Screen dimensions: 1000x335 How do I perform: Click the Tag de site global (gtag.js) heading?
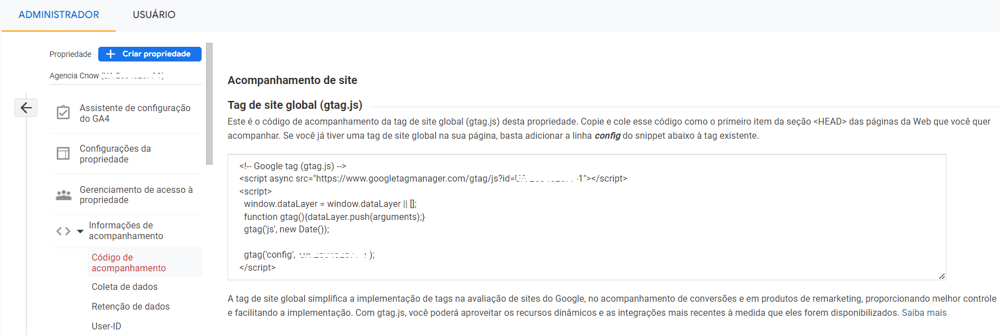[x=295, y=105]
